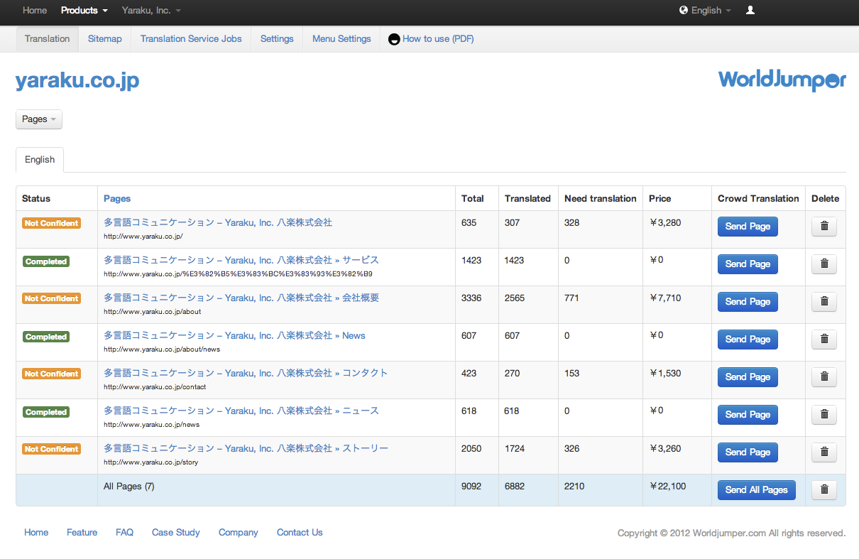The width and height of the screenshot is (859, 559).
Task: Click the Need translation column header
Action: (601, 199)
